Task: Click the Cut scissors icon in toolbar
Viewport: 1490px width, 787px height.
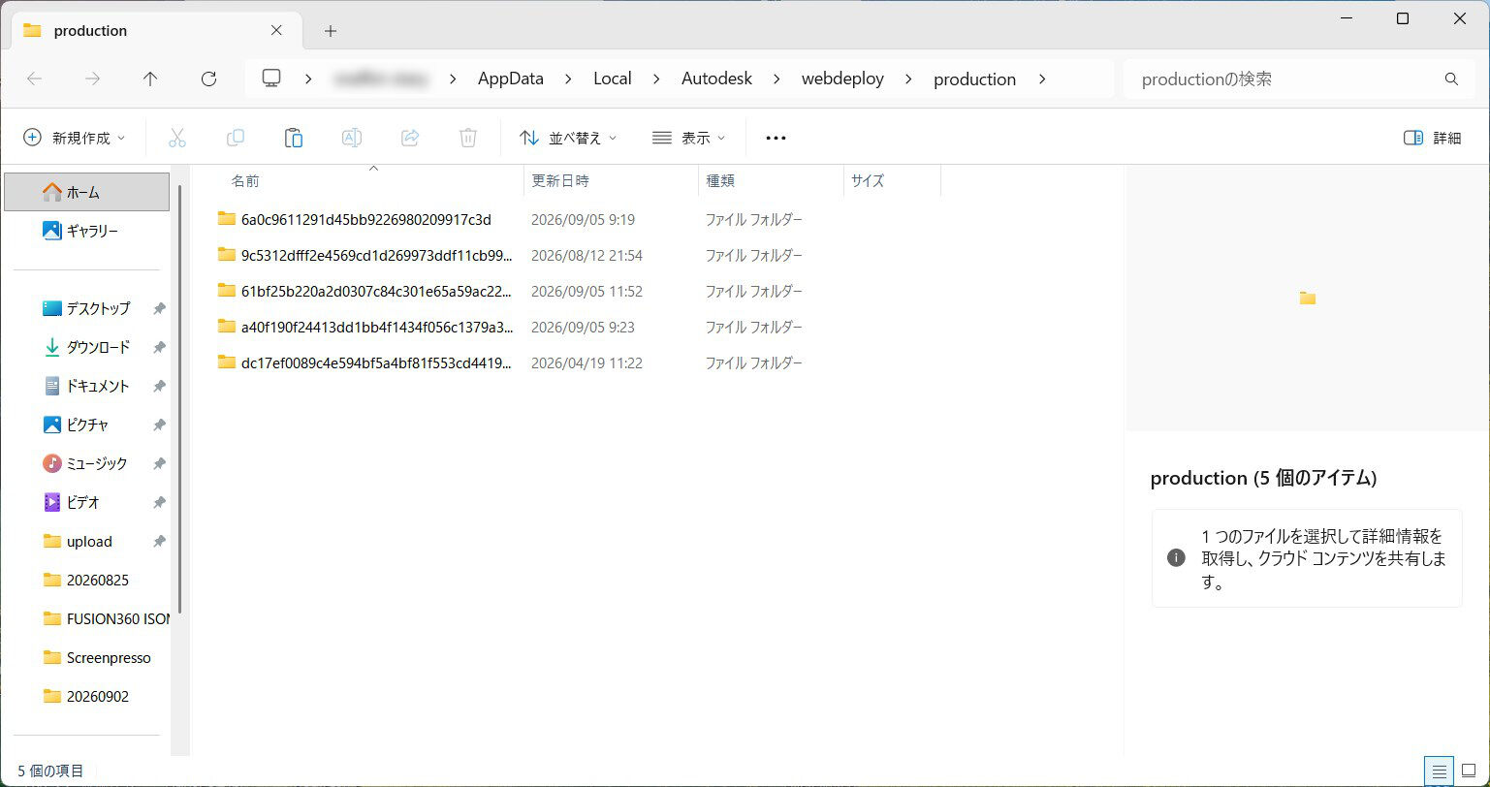Action: coord(176,138)
